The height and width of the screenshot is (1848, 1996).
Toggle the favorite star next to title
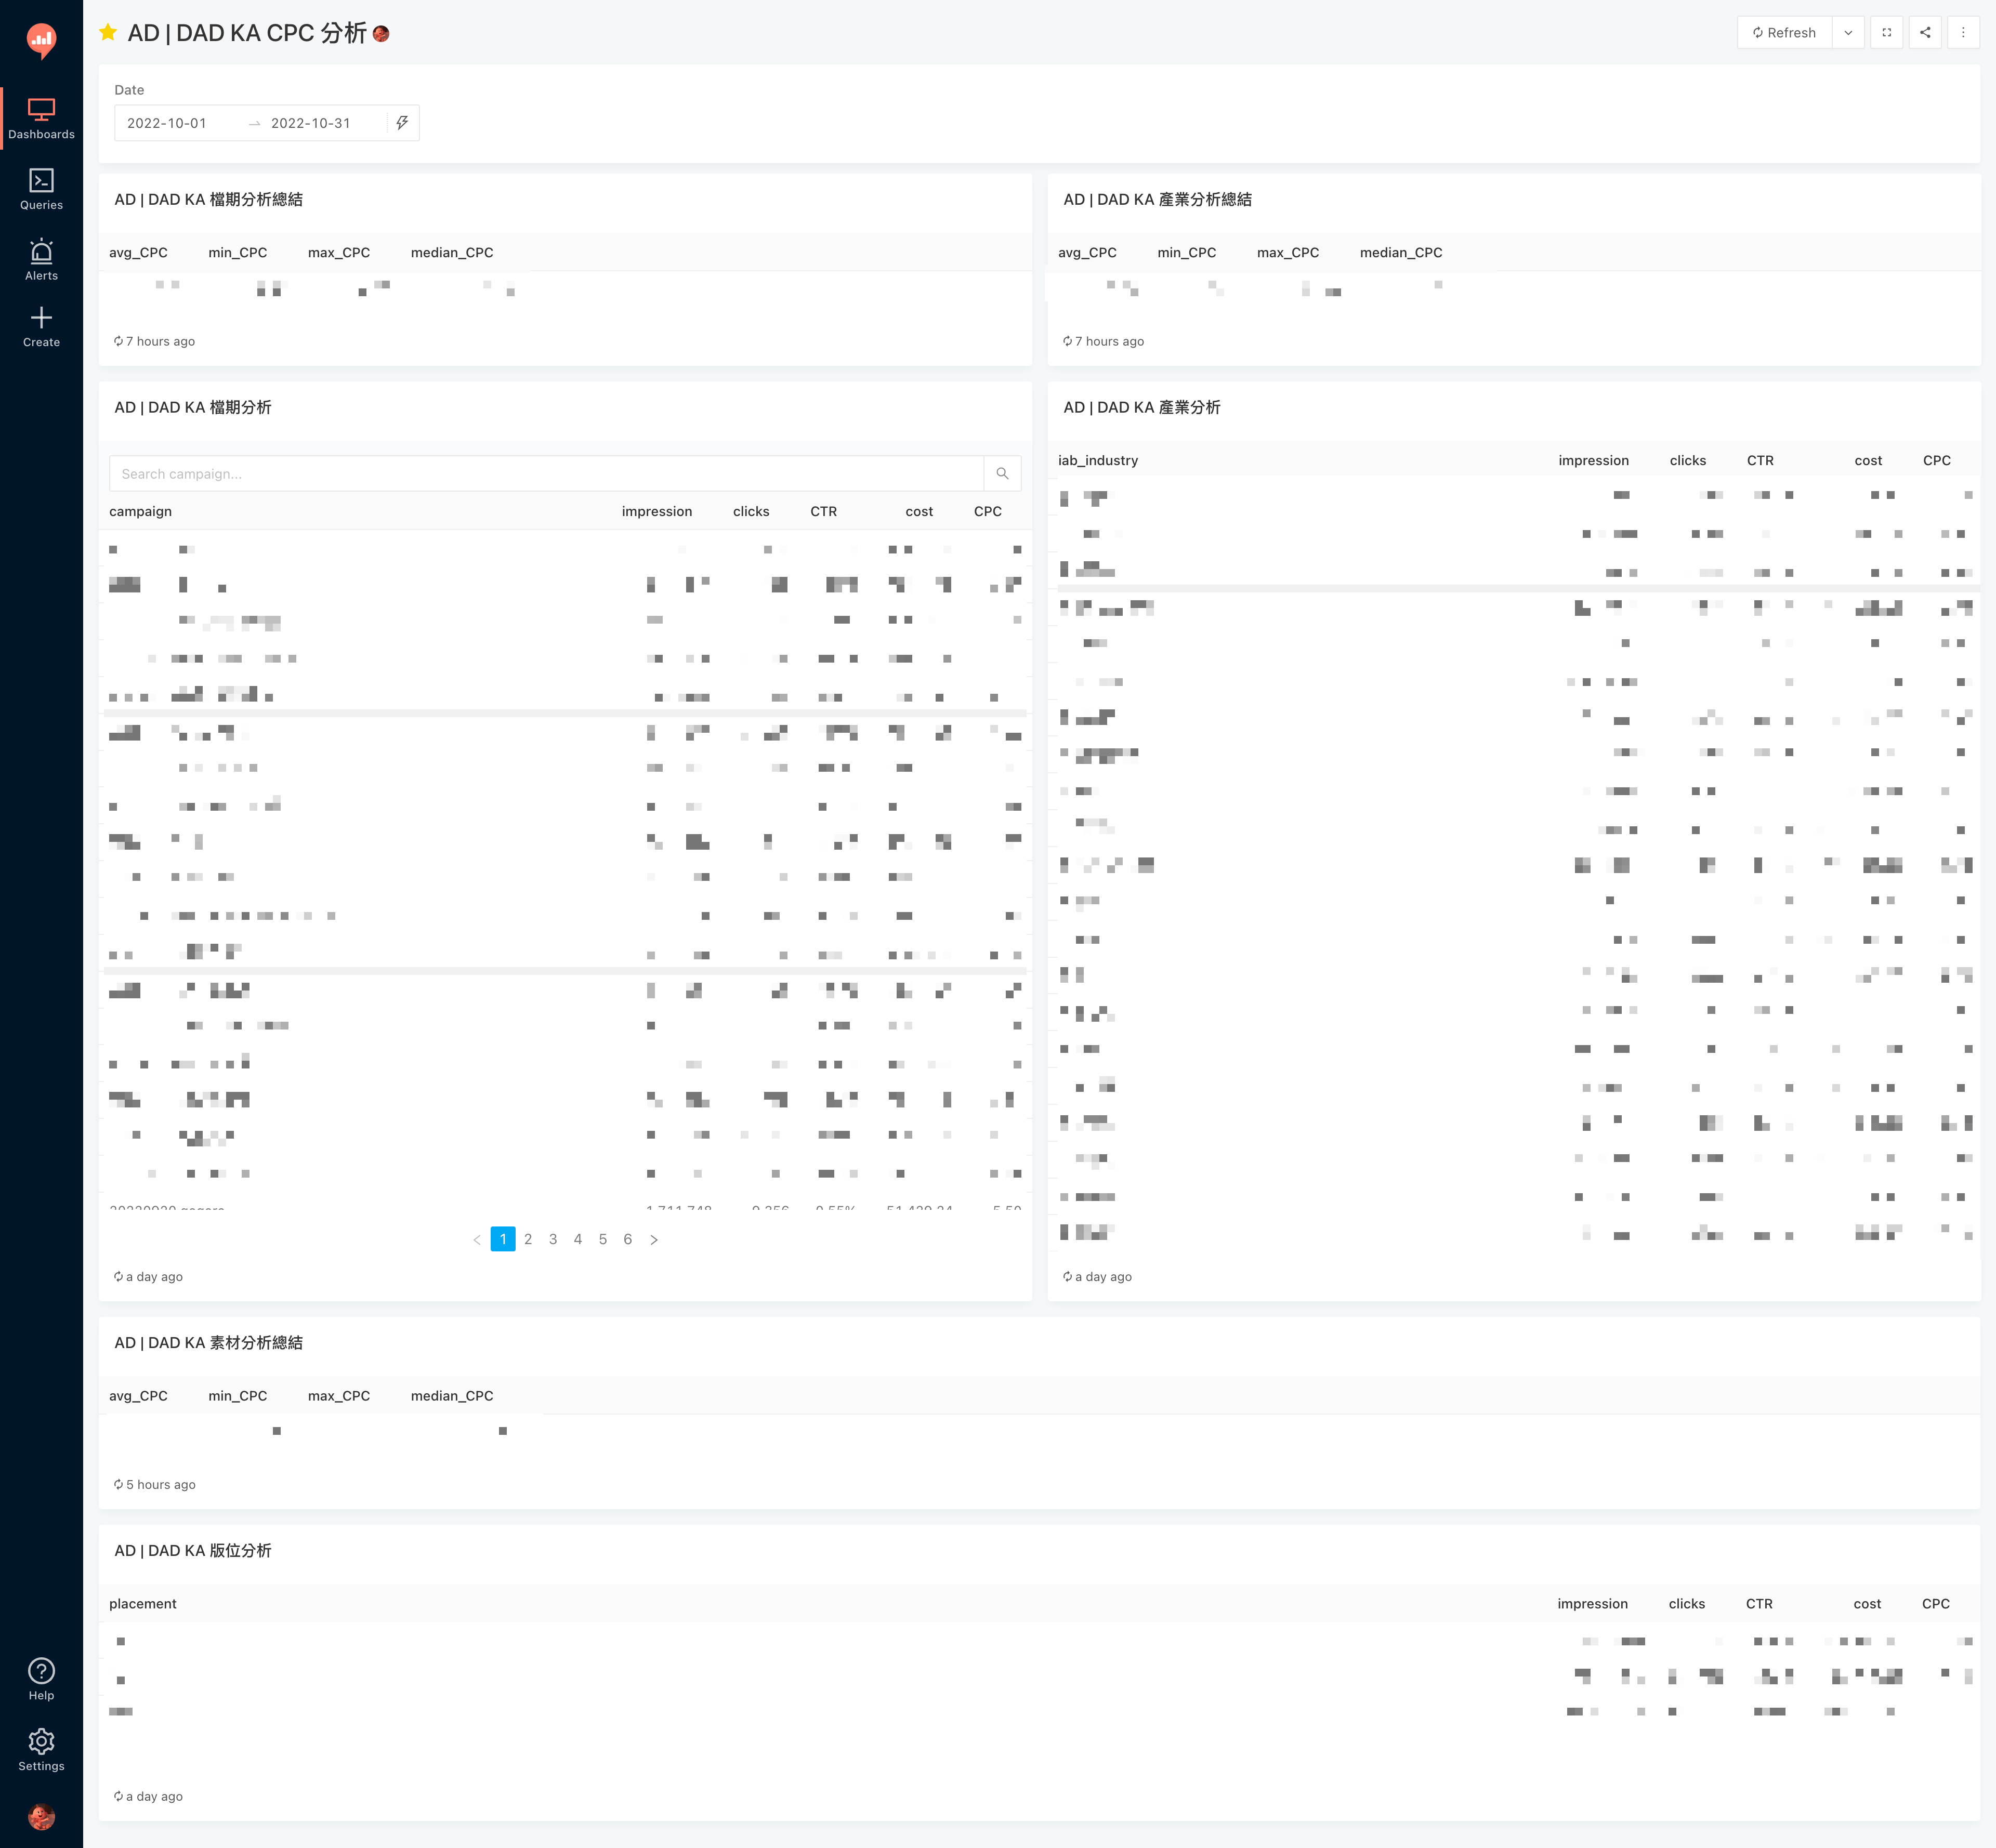point(108,33)
